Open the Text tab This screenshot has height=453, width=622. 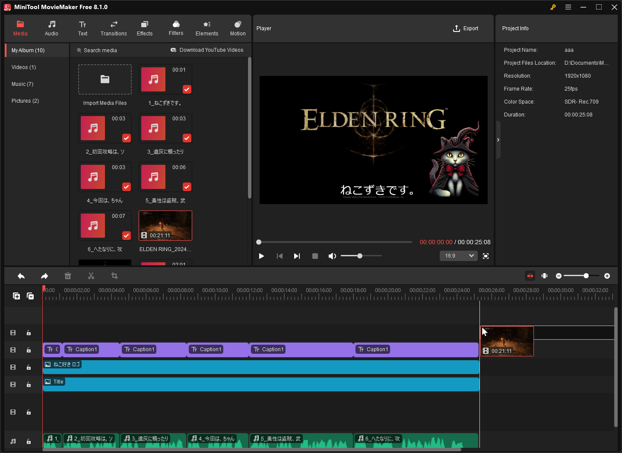click(83, 28)
